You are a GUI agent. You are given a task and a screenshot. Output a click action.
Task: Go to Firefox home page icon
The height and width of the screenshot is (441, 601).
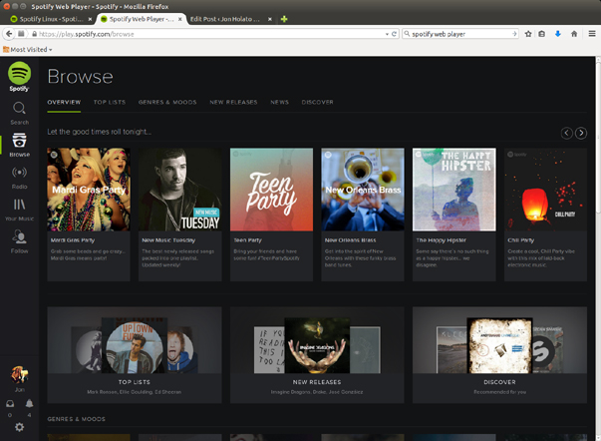(x=574, y=34)
